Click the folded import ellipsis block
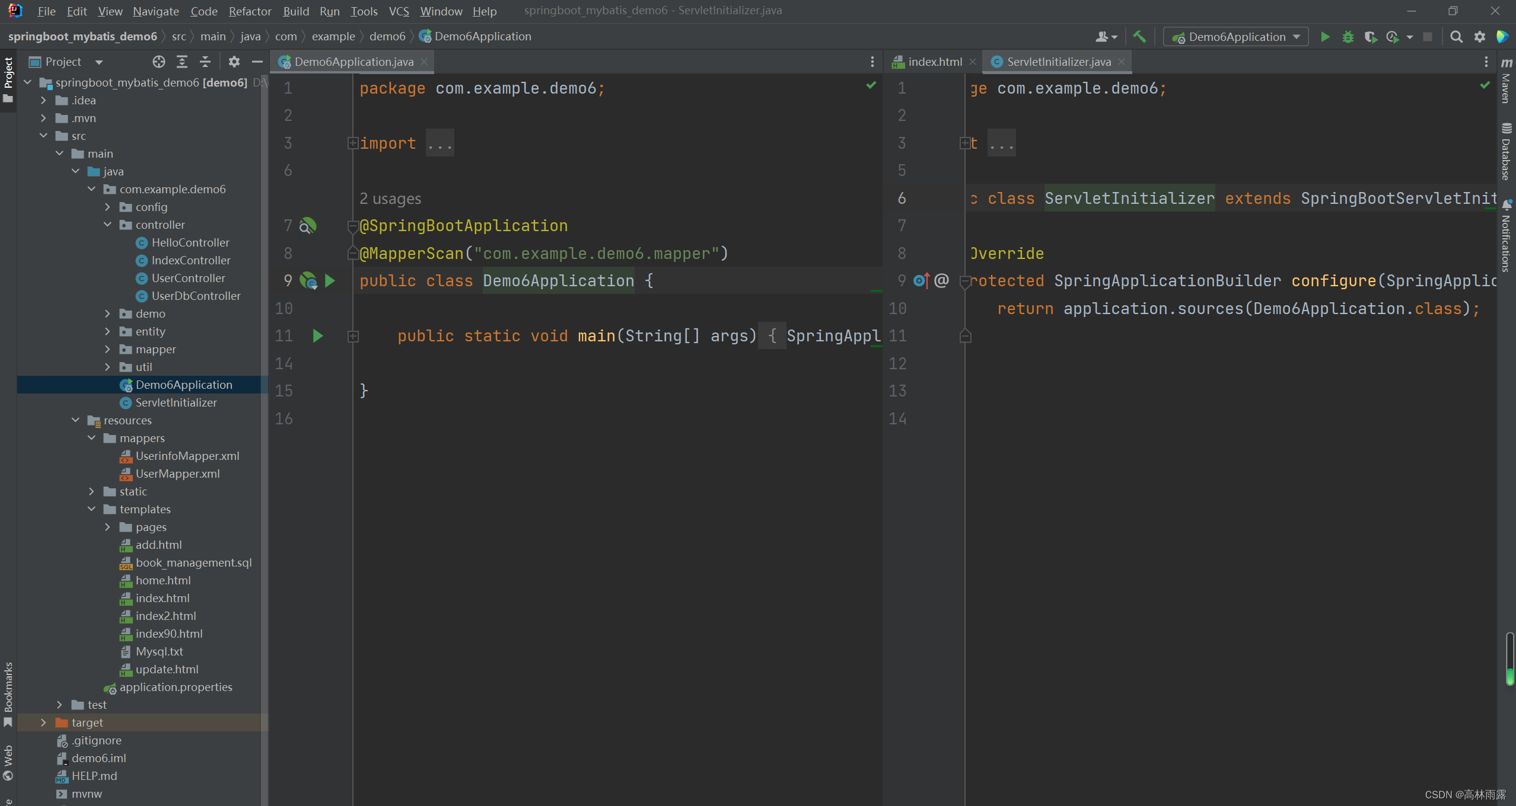This screenshot has width=1516, height=806. pyautogui.click(x=439, y=143)
